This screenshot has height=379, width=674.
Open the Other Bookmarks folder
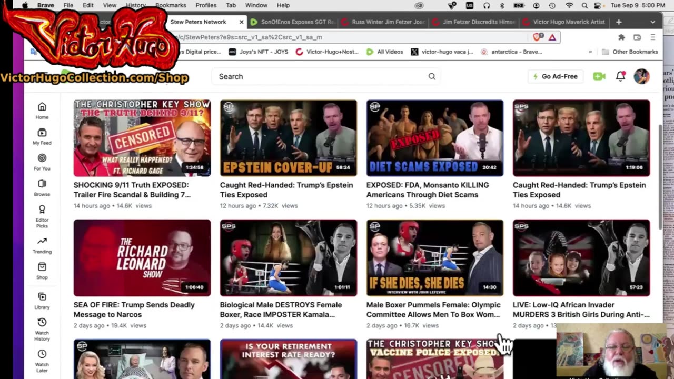tap(630, 52)
